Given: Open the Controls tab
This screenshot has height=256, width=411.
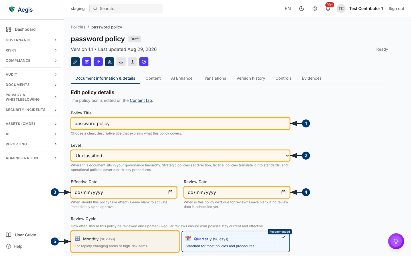Looking at the screenshot, I should coord(283,78).
